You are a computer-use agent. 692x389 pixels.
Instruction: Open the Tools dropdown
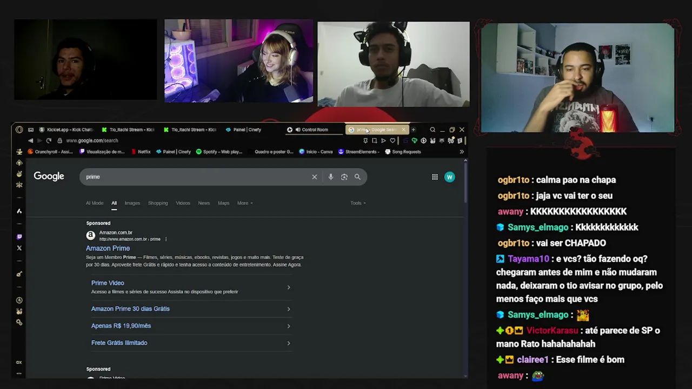[x=358, y=203]
